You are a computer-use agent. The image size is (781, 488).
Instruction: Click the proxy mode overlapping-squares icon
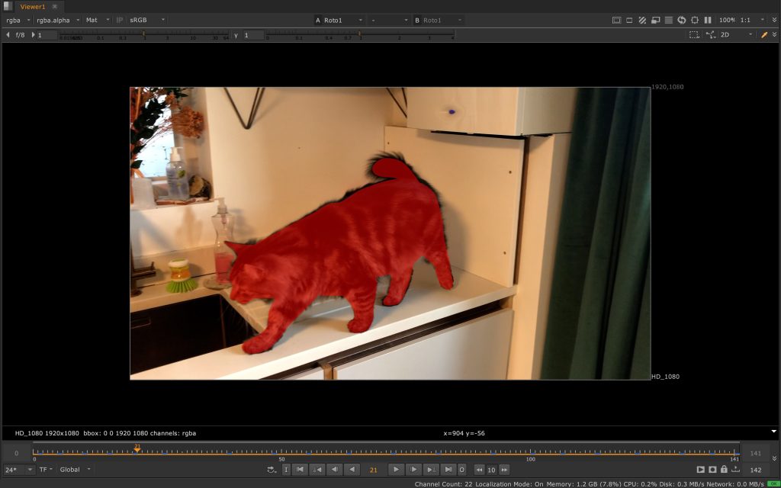(x=655, y=20)
